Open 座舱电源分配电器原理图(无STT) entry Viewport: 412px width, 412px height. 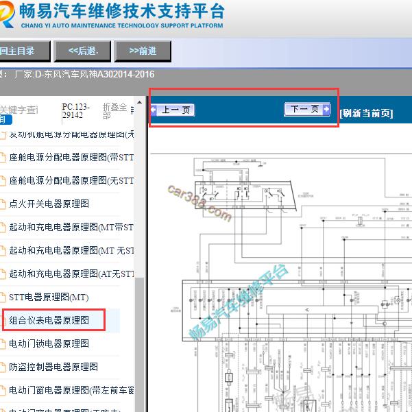pos(71,180)
